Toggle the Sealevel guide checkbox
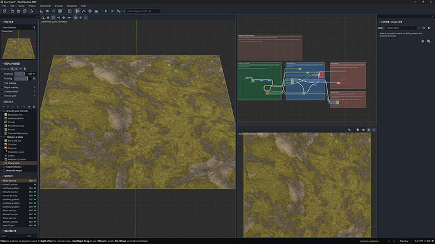This screenshot has height=244, width=435. (x=3, y=74)
